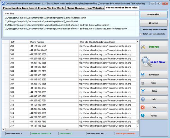The width and height of the screenshot is (170, 138).
Task: Click the trash can Clear icon
Action: 143,83
